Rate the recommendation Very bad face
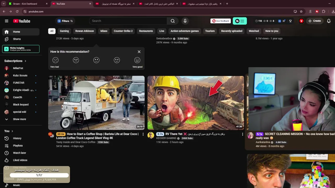Image resolution: width=335 pixels, height=188 pixels. pyautogui.click(x=55, y=60)
